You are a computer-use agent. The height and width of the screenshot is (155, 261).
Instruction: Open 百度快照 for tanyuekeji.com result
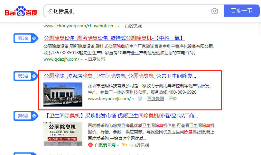pos(155,99)
